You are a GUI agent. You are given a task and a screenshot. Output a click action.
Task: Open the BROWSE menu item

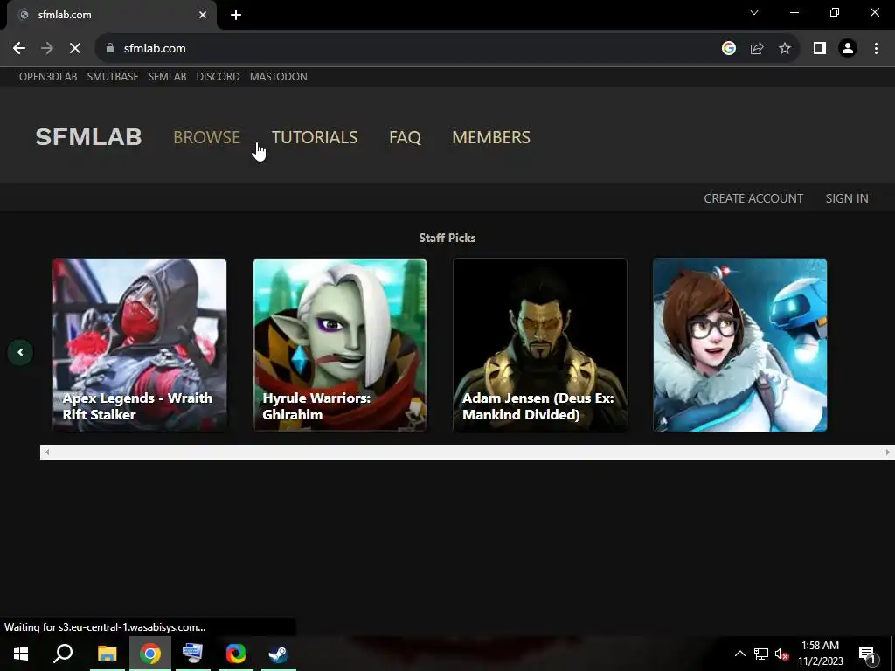click(x=206, y=137)
